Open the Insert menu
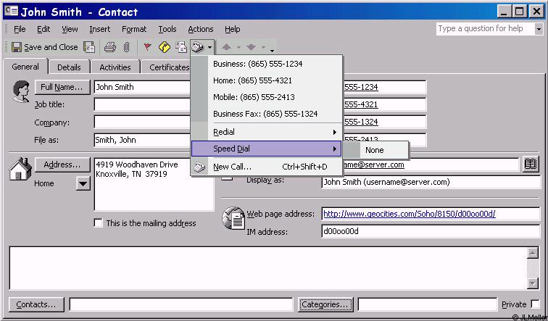This screenshot has width=548, height=321. coord(99,29)
